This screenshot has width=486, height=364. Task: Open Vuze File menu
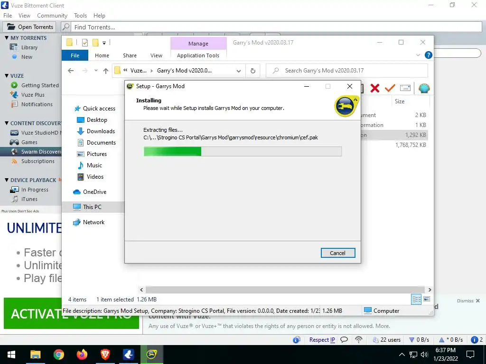(8, 16)
